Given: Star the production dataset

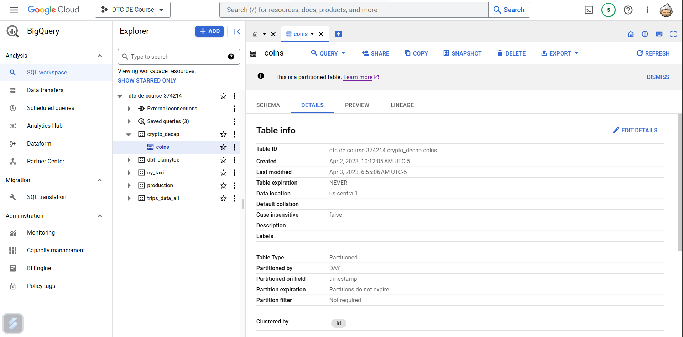Looking at the screenshot, I should pos(223,185).
